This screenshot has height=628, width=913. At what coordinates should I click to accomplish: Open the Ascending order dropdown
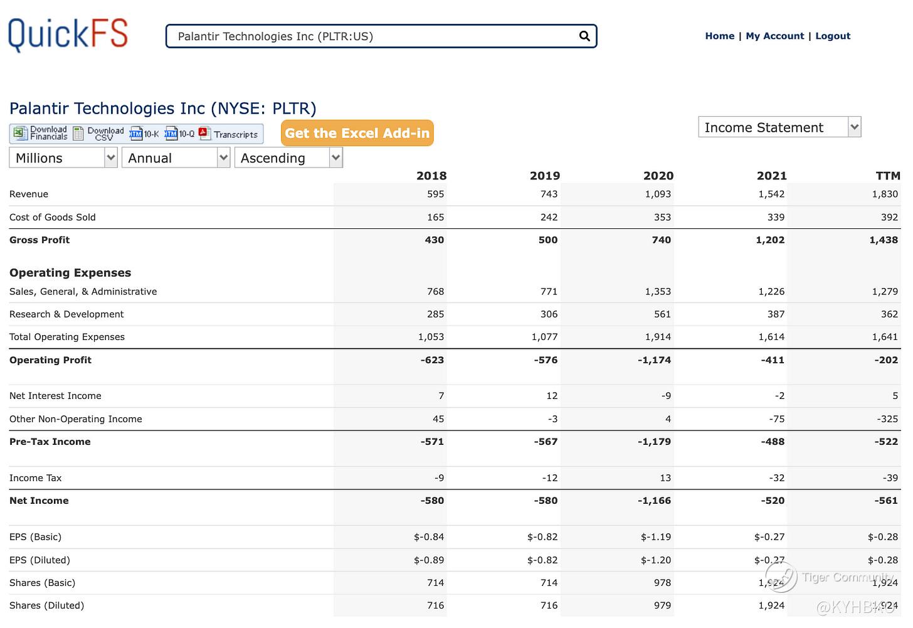[x=288, y=158]
